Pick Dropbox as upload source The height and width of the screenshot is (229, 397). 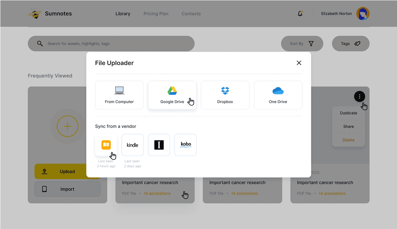coord(225,95)
